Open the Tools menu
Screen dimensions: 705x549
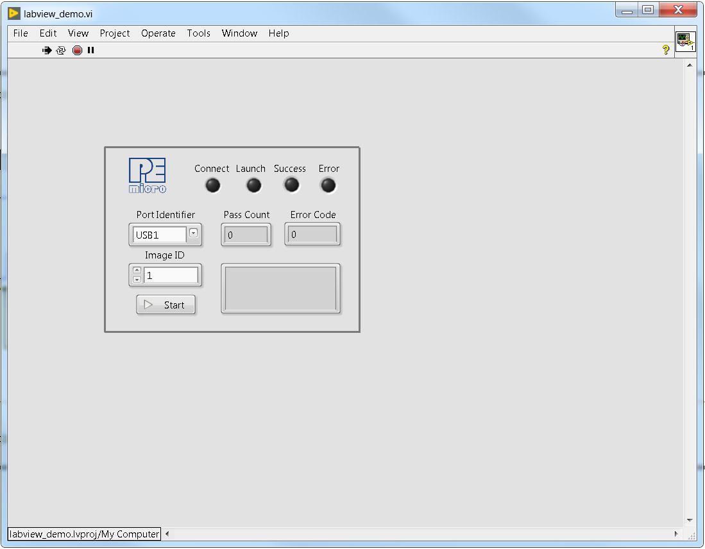tap(199, 33)
